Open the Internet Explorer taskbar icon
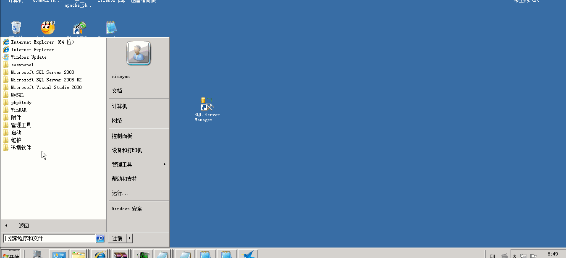 [100, 254]
